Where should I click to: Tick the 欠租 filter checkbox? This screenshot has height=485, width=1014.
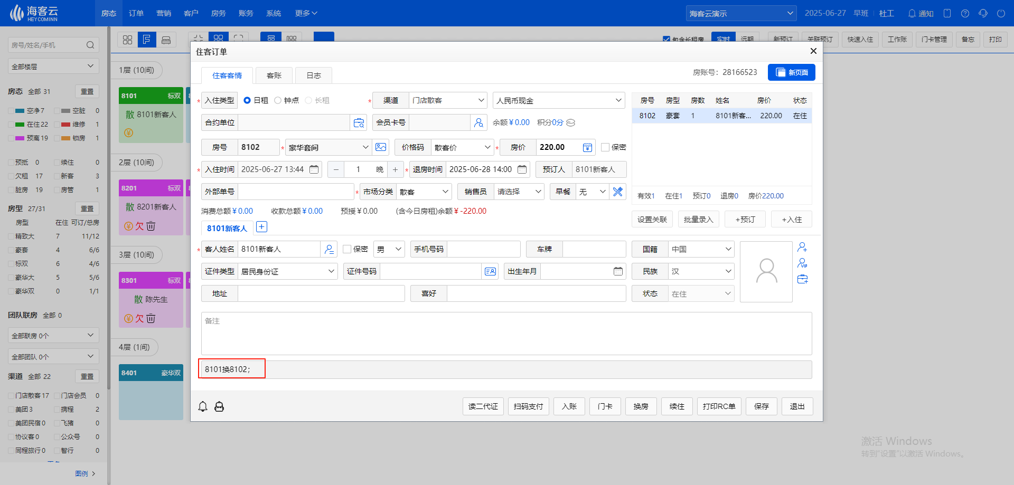[x=11, y=176]
